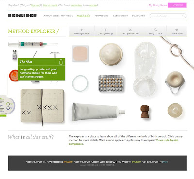Click the cork stopper item
194x179 pixels.
point(145,111)
